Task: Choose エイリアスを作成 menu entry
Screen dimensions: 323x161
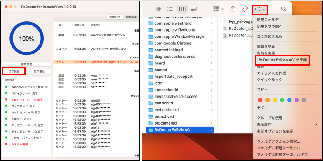Action: click(x=271, y=73)
